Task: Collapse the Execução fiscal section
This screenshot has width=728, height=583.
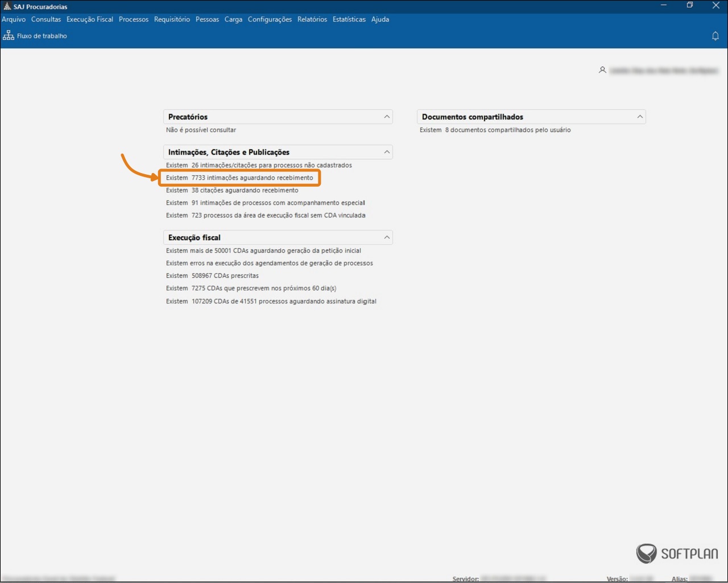Action: tap(387, 237)
